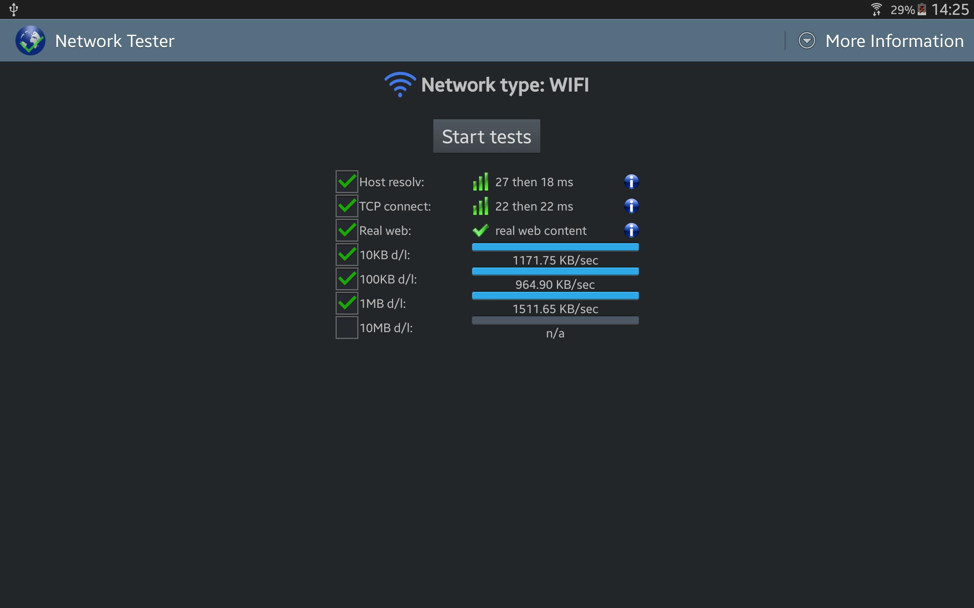Click the '10KB d/l:' label
This screenshot has width=974, height=608.
[x=385, y=255]
